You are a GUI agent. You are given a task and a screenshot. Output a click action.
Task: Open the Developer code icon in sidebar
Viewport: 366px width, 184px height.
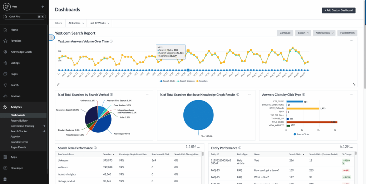pyautogui.click(x=5, y=168)
